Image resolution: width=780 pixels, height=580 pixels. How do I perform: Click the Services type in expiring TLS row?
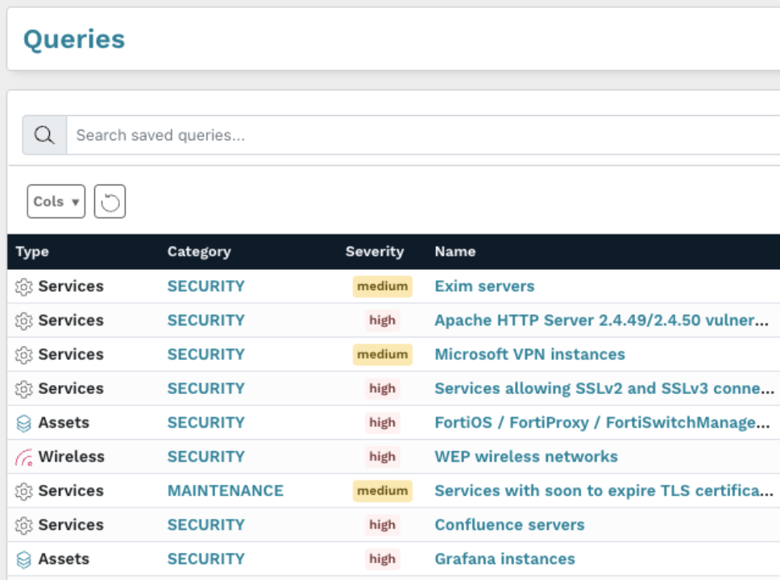[x=71, y=491]
